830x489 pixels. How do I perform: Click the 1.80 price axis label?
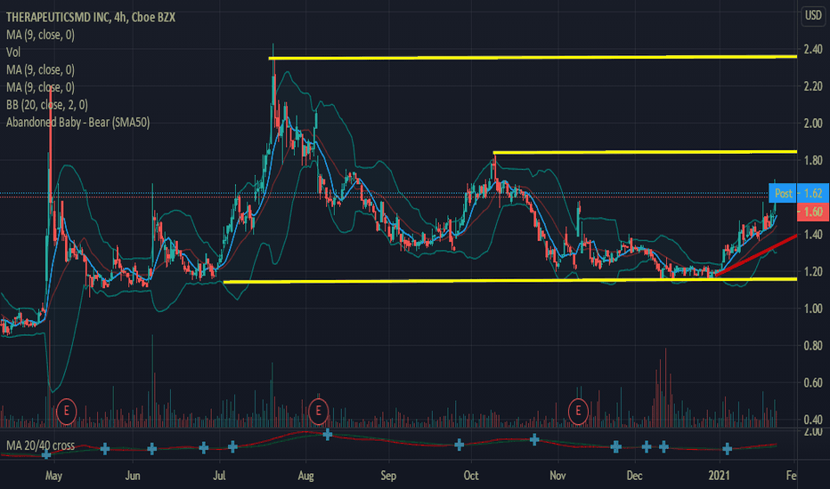(813, 160)
